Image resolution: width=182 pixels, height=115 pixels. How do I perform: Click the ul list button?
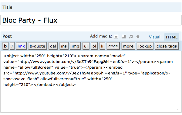(x=86, y=46)
